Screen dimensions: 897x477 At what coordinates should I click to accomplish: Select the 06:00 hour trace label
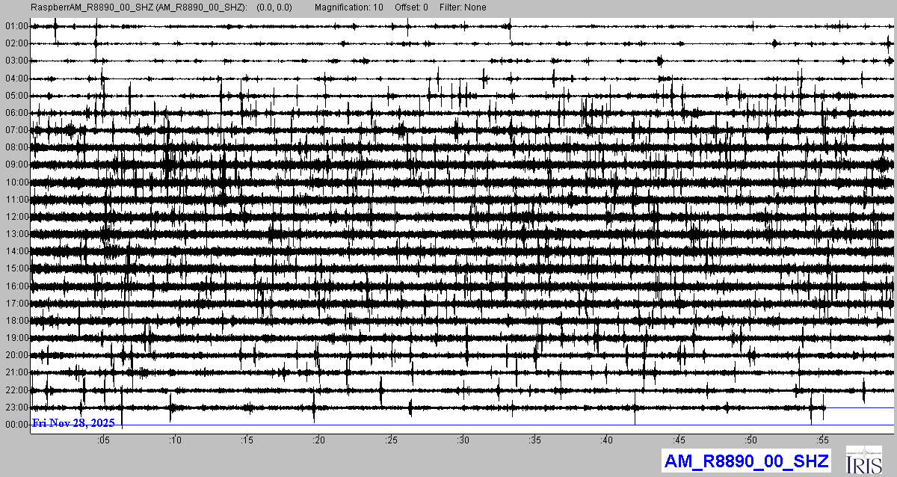click(x=16, y=113)
